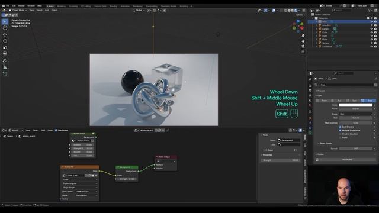Hide the Cube object in outliner
The height and width of the screenshot is (213, 379).
pyautogui.click(x=372, y=33)
